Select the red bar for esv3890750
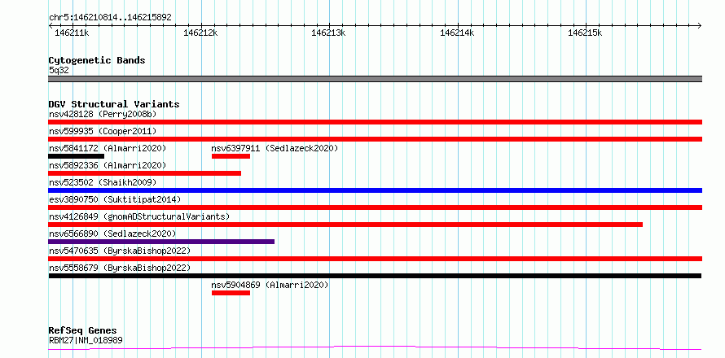This screenshot has height=358, width=725. (375, 207)
